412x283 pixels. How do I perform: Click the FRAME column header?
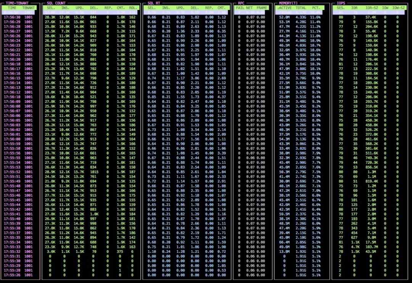262,8
